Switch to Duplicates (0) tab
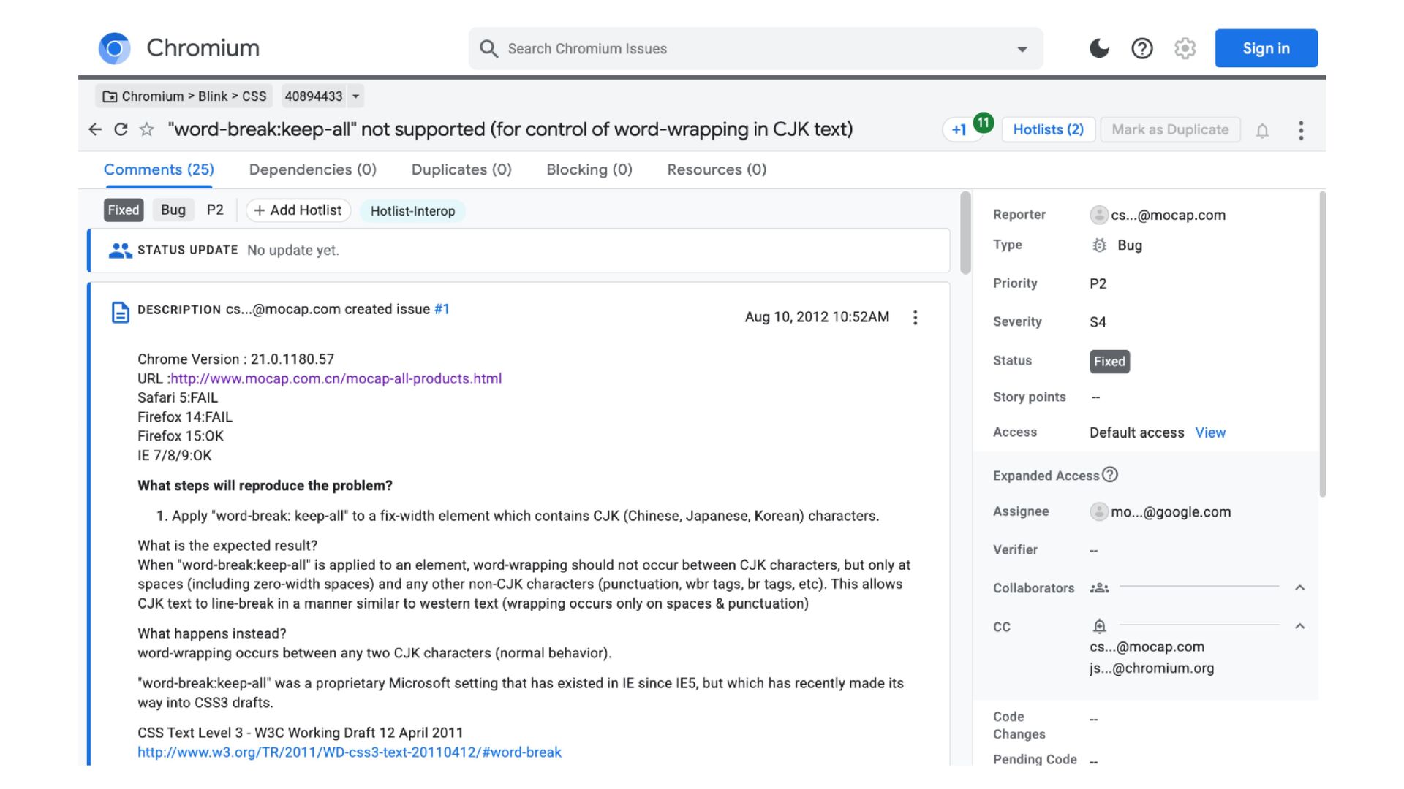Viewport: 1404px width, 789px height. [x=461, y=169]
